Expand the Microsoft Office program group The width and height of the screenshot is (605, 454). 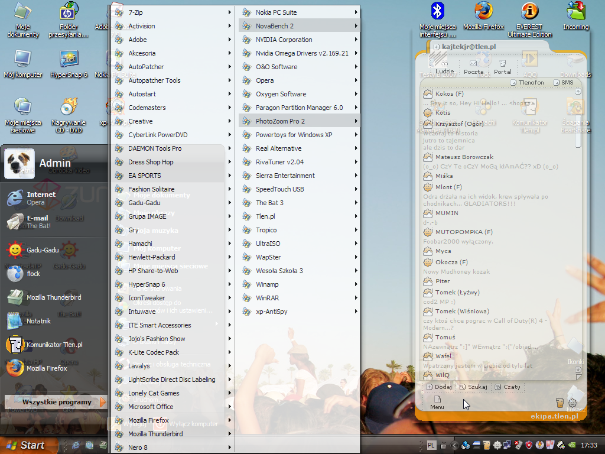pos(173,407)
